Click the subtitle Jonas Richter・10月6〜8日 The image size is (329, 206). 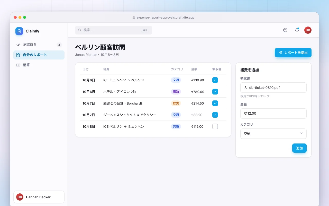tap(97, 55)
